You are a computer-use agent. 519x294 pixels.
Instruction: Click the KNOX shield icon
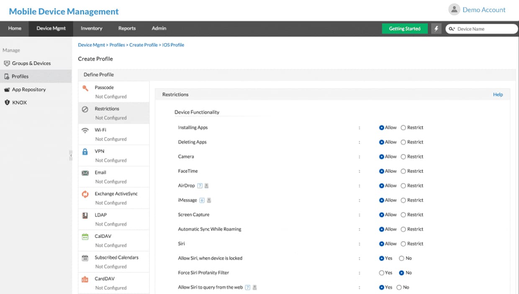coord(7,102)
